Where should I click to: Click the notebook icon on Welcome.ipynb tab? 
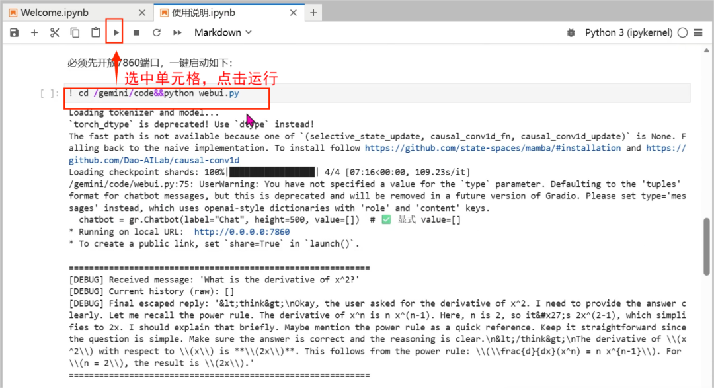(13, 13)
